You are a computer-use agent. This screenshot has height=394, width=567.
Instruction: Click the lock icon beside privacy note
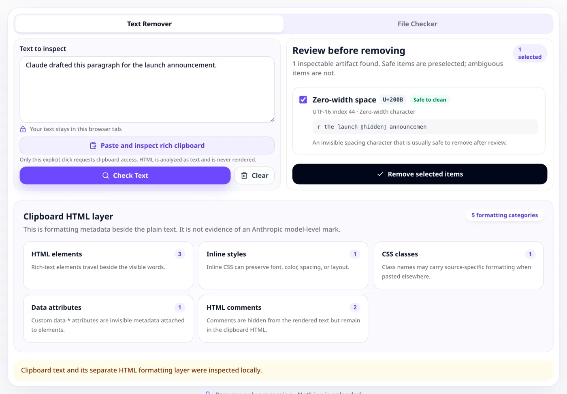[23, 129]
